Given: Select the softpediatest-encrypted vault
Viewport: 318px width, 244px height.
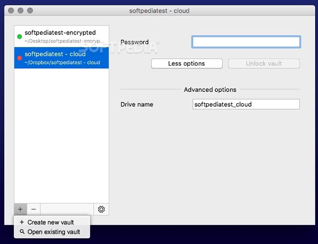Looking at the screenshot, I should point(61,36).
